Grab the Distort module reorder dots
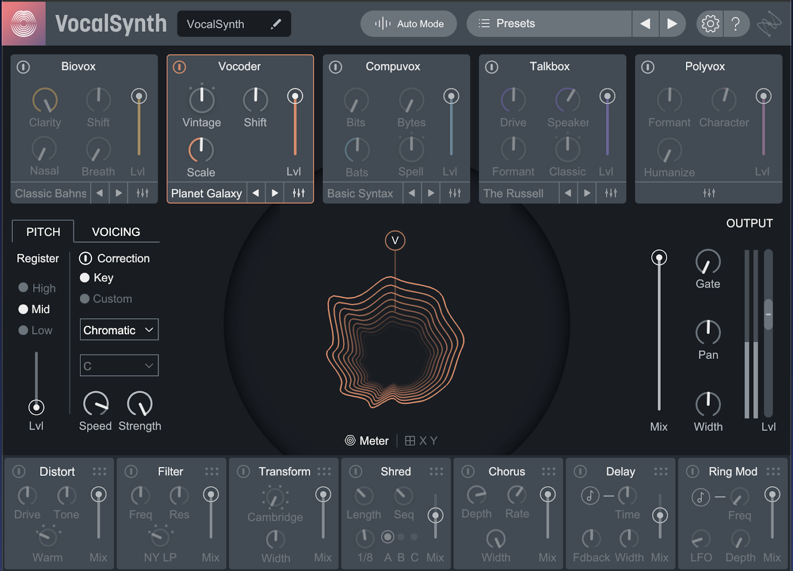The width and height of the screenshot is (793, 571). click(x=99, y=471)
